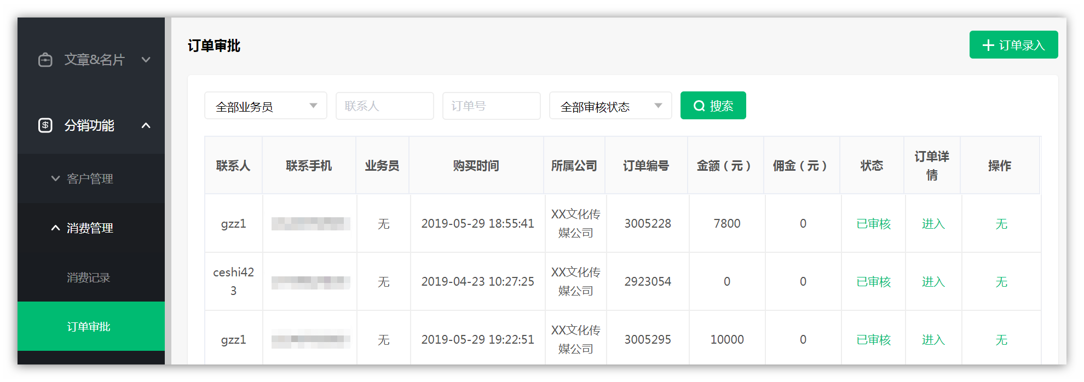Open the 全部业务员 dropdown
The width and height of the screenshot is (1084, 382).
coord(266,106)
